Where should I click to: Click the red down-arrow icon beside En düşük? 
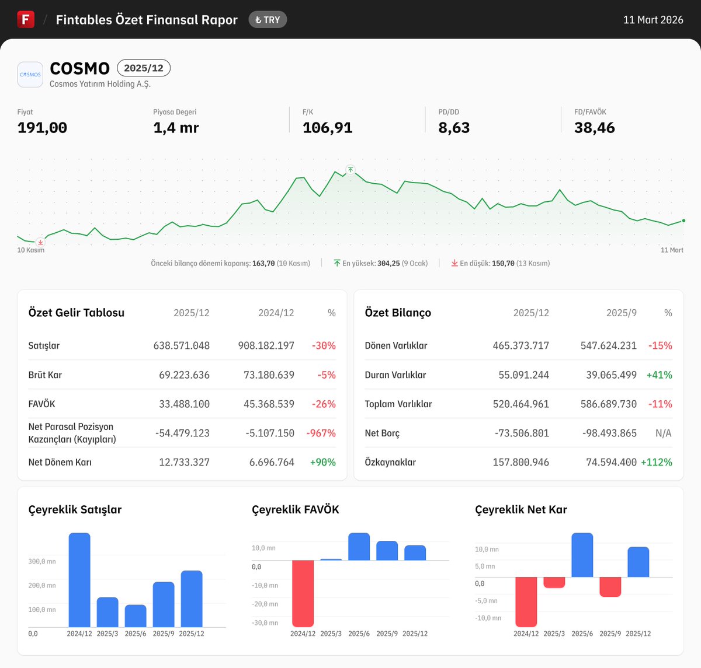(x=454, y=263)
